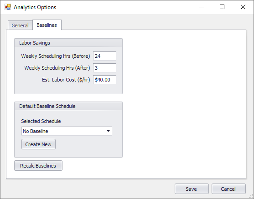The image size is (254, 199).
Task: Select the Baselines tab
Action: click(x=47, y=25)
